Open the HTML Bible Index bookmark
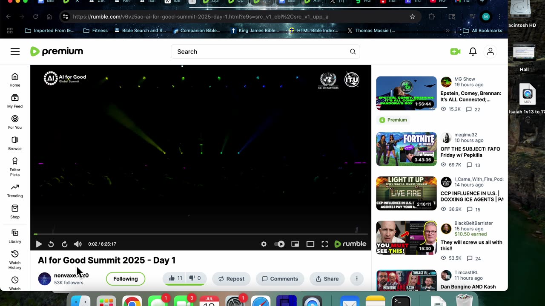 [313, 31]
